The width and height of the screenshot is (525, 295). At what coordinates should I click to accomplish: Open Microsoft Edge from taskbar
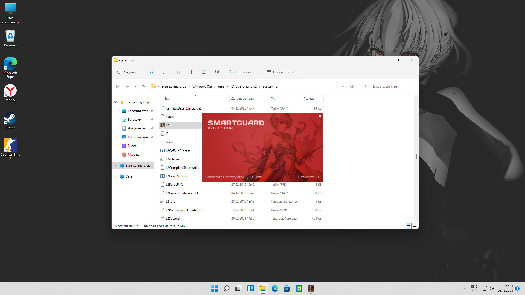pyautogui.click(x=275, y=288)
